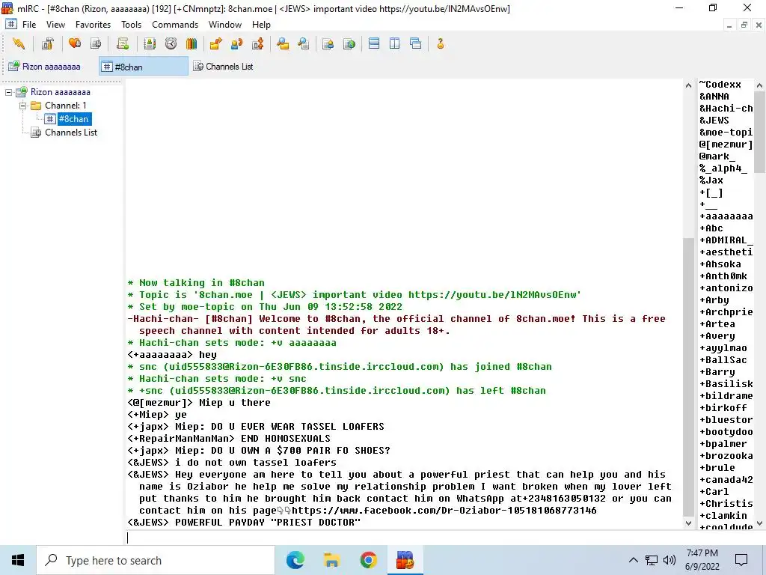Open the DCC Options toolbar icon
The image size is (766, 575).
coord(258,44)
